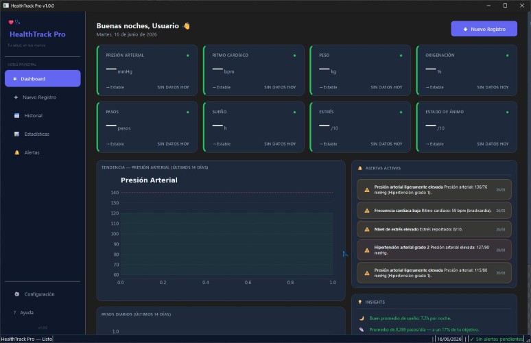
Task: Click warning icon on Nivel de estrés alert
Action: click(367, 229)
